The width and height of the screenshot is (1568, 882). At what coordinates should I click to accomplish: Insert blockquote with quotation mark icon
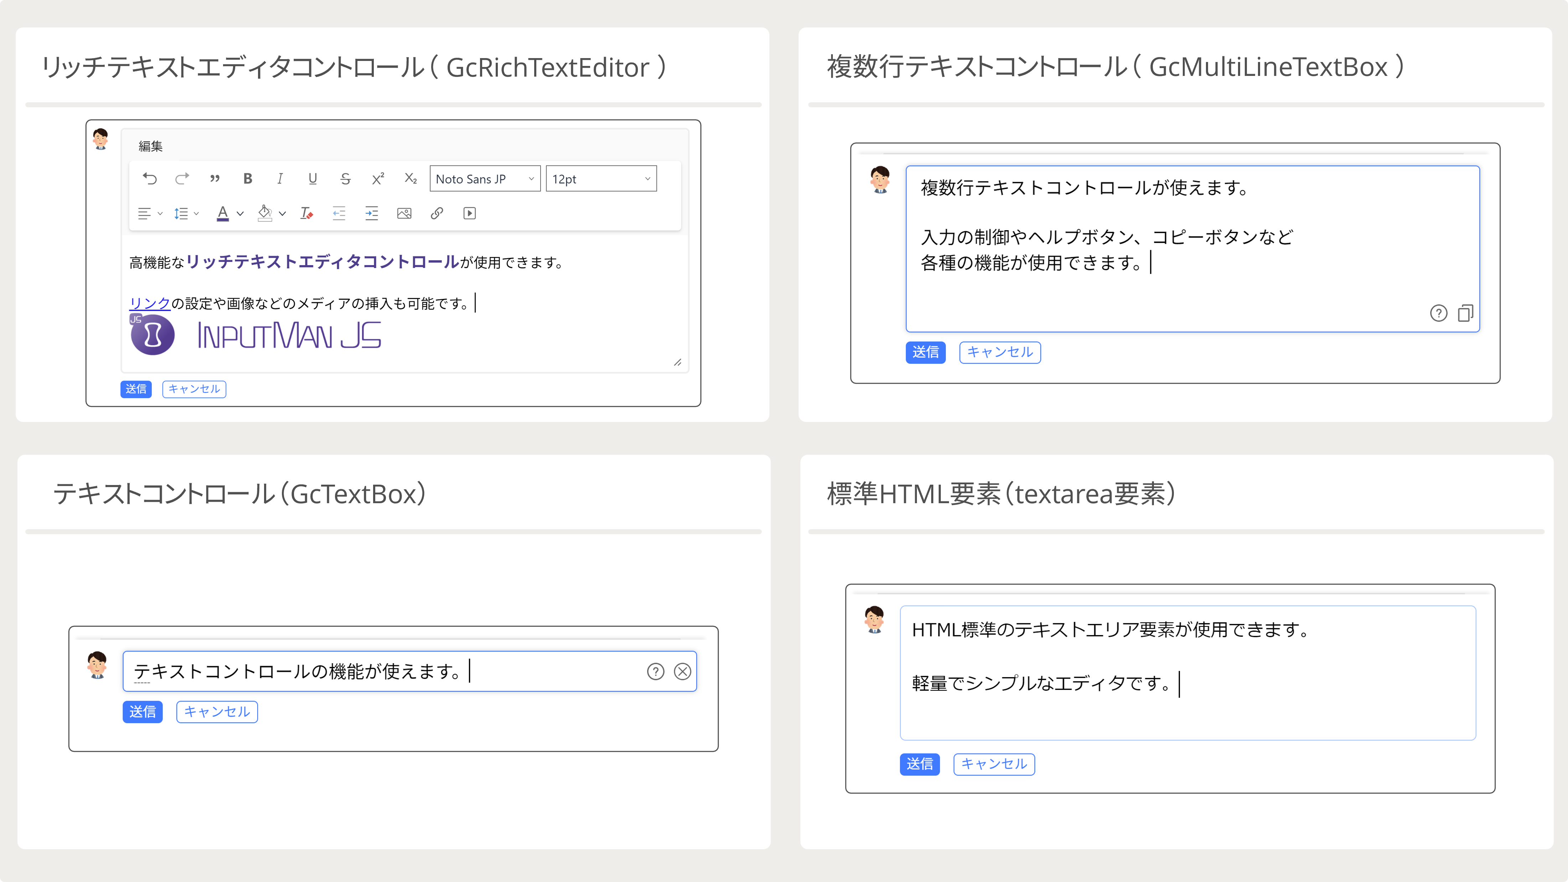(x=214, y=178)
